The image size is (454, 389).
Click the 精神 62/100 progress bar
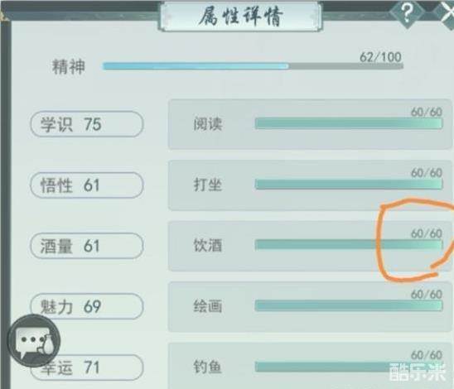click(253, 66)
